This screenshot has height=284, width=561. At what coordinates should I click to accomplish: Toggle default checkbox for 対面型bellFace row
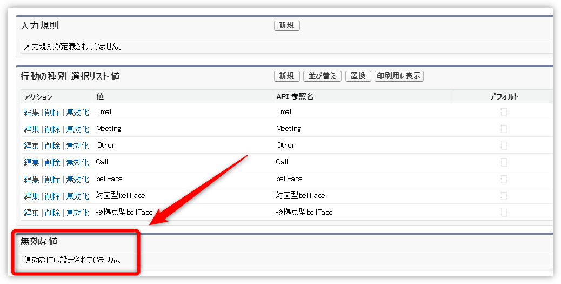coord(504,196)
